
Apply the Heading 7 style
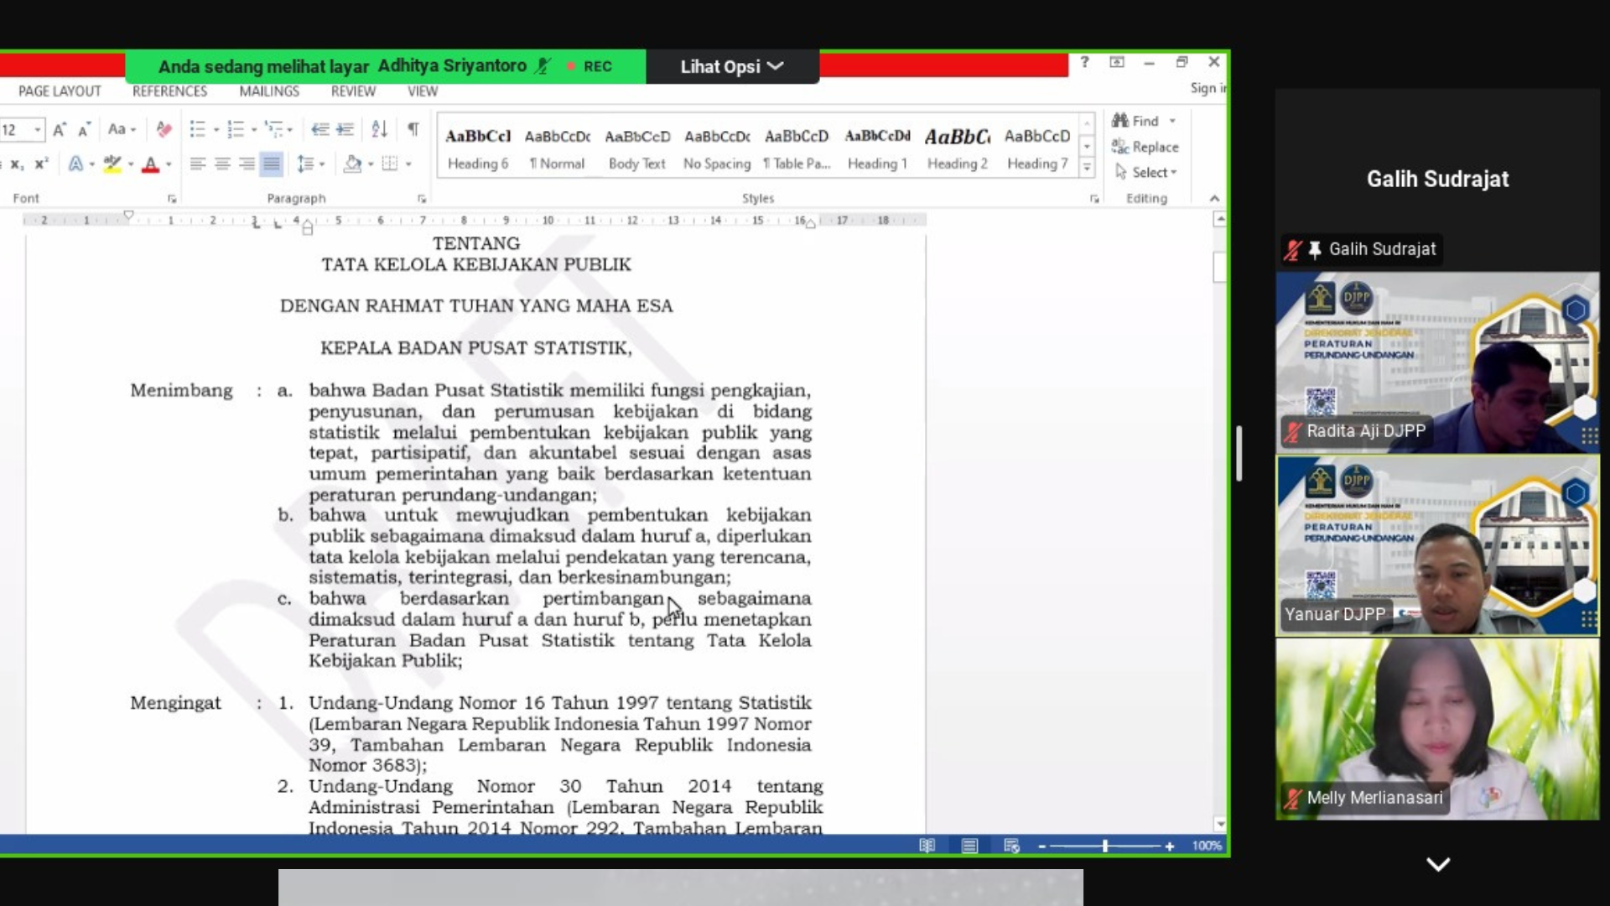pos(1037,148)
